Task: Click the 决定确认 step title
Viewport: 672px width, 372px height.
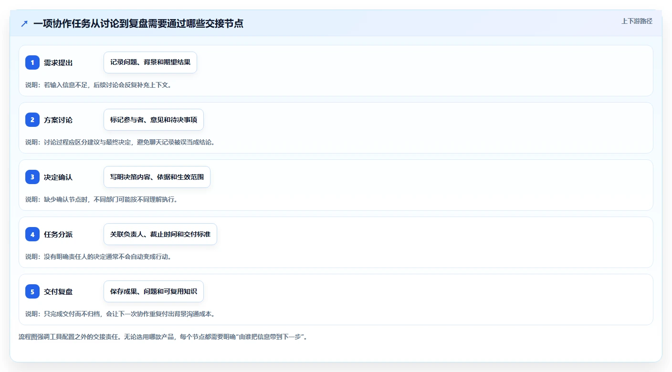Action: coord(58,177)
